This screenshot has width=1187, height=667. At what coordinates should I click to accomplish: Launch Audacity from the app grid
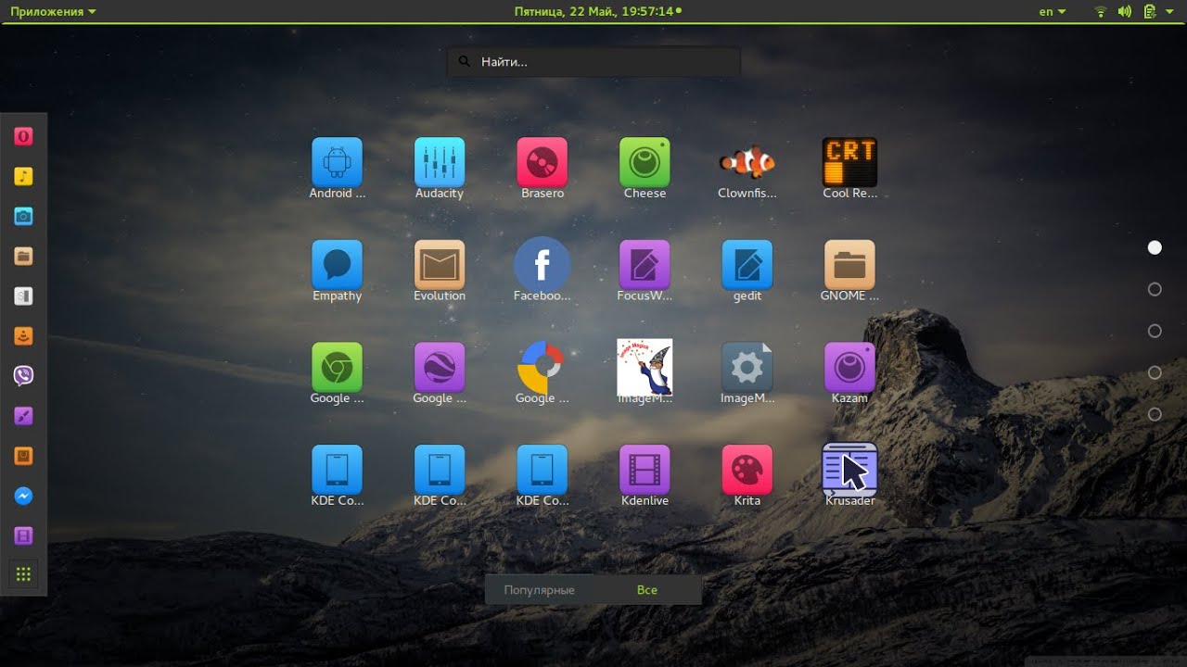440,162
